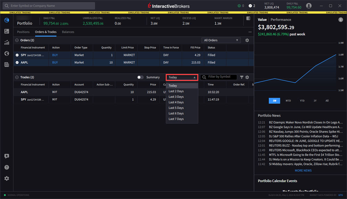The image size is (347, 199).
Task: Open Orders section settings gear
Action: (x=247, y=40)
